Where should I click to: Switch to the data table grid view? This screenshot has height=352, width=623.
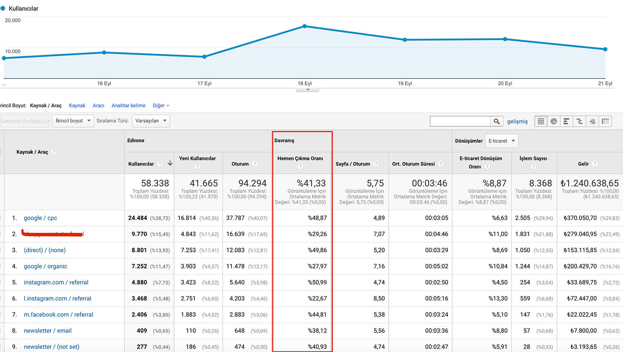541,121
